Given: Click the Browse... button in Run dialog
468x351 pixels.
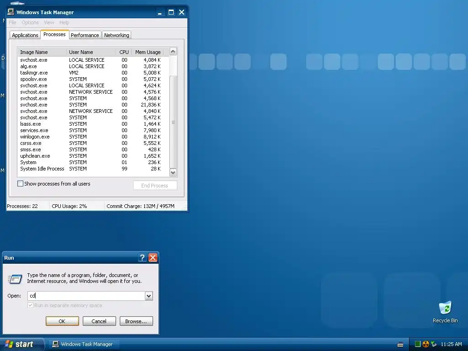Looking at the screenshot, I should coord(136,321).
